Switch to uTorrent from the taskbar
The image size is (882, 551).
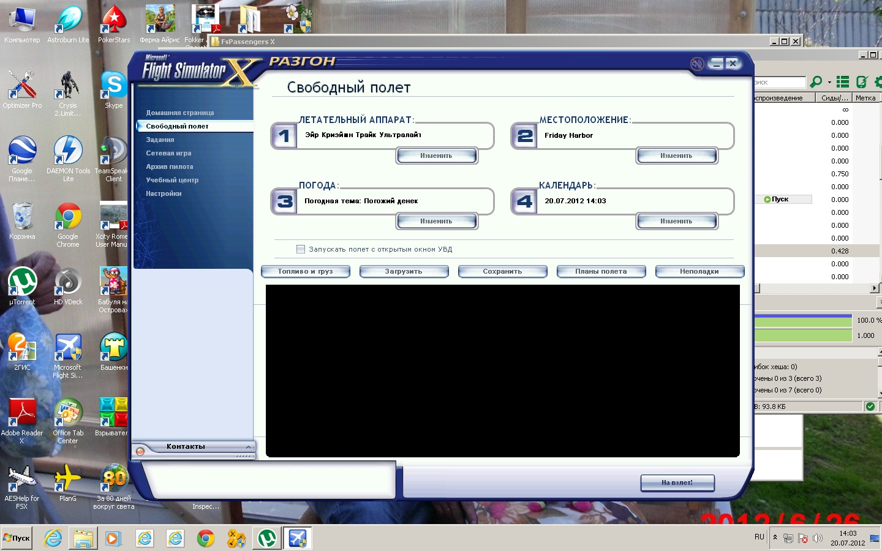pyautogui.click(x=267, y=538)
